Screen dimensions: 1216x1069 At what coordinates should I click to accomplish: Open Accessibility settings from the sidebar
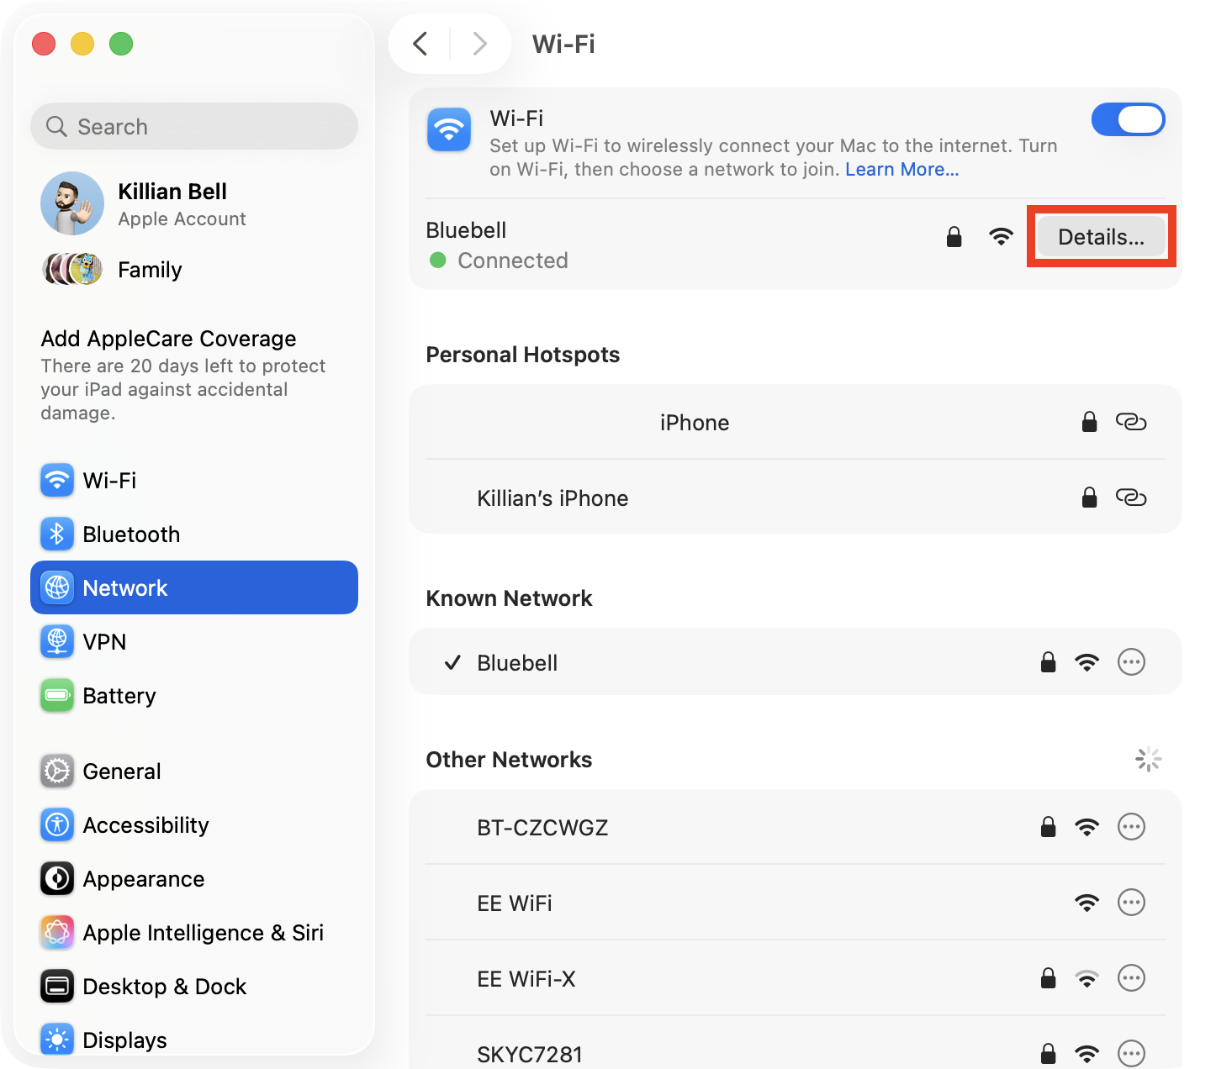[x=56, y=824]
